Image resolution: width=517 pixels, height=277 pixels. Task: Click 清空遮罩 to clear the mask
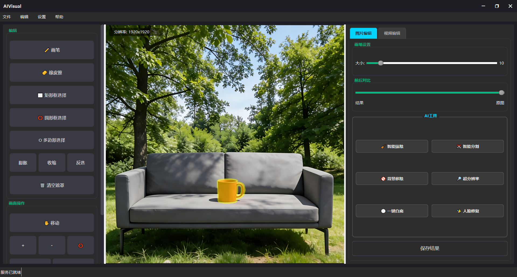coord(52,185)
